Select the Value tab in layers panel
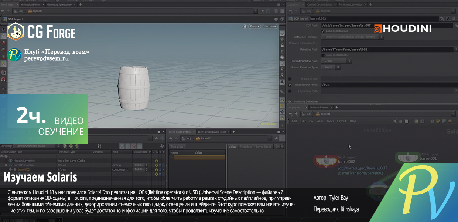 tap(233, 147)
